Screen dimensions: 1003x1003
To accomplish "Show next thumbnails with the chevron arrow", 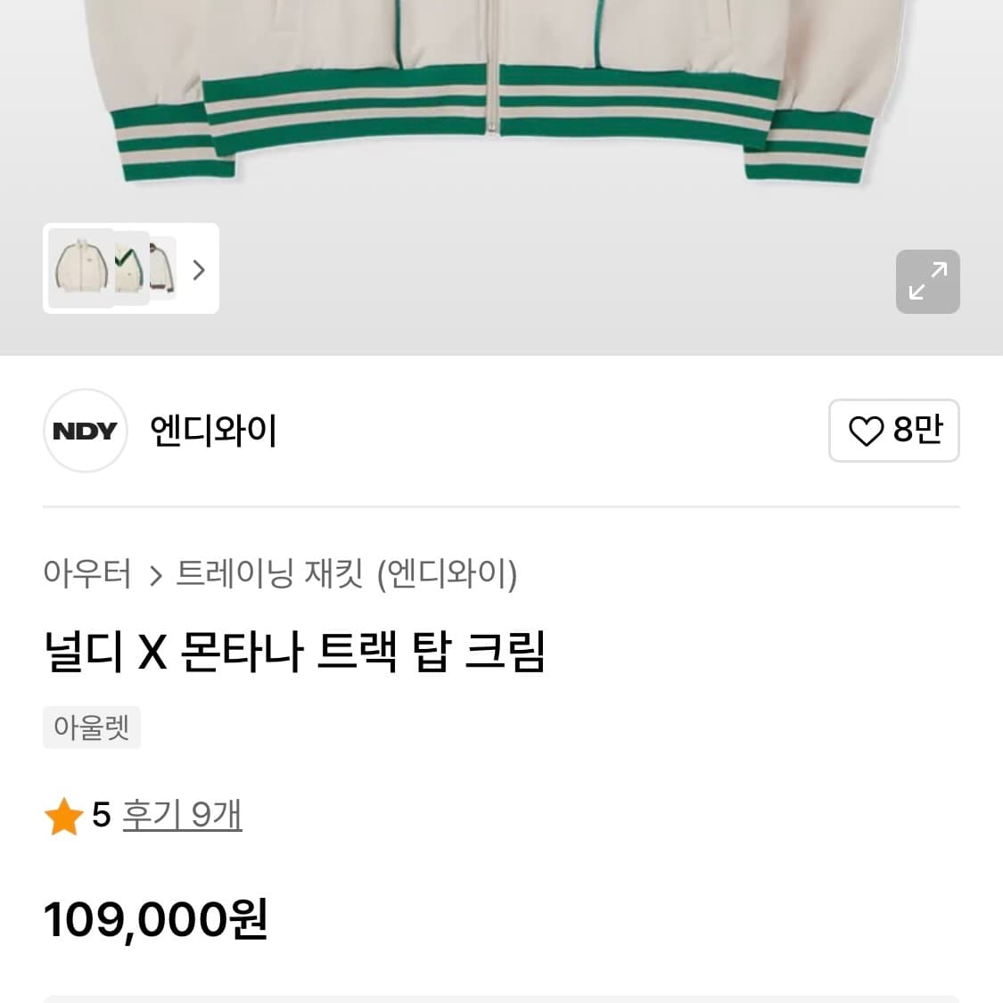I will [199, 269].
